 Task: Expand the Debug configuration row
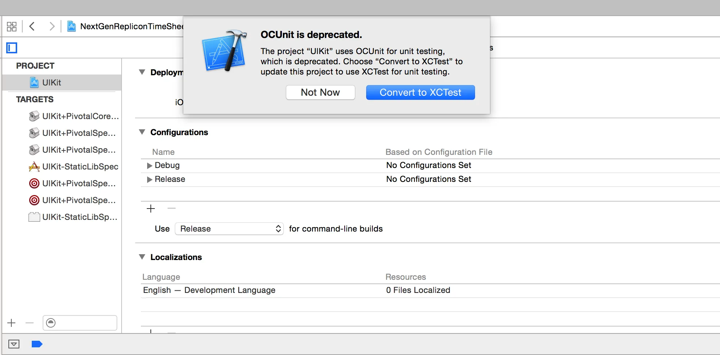click(149, 165)
